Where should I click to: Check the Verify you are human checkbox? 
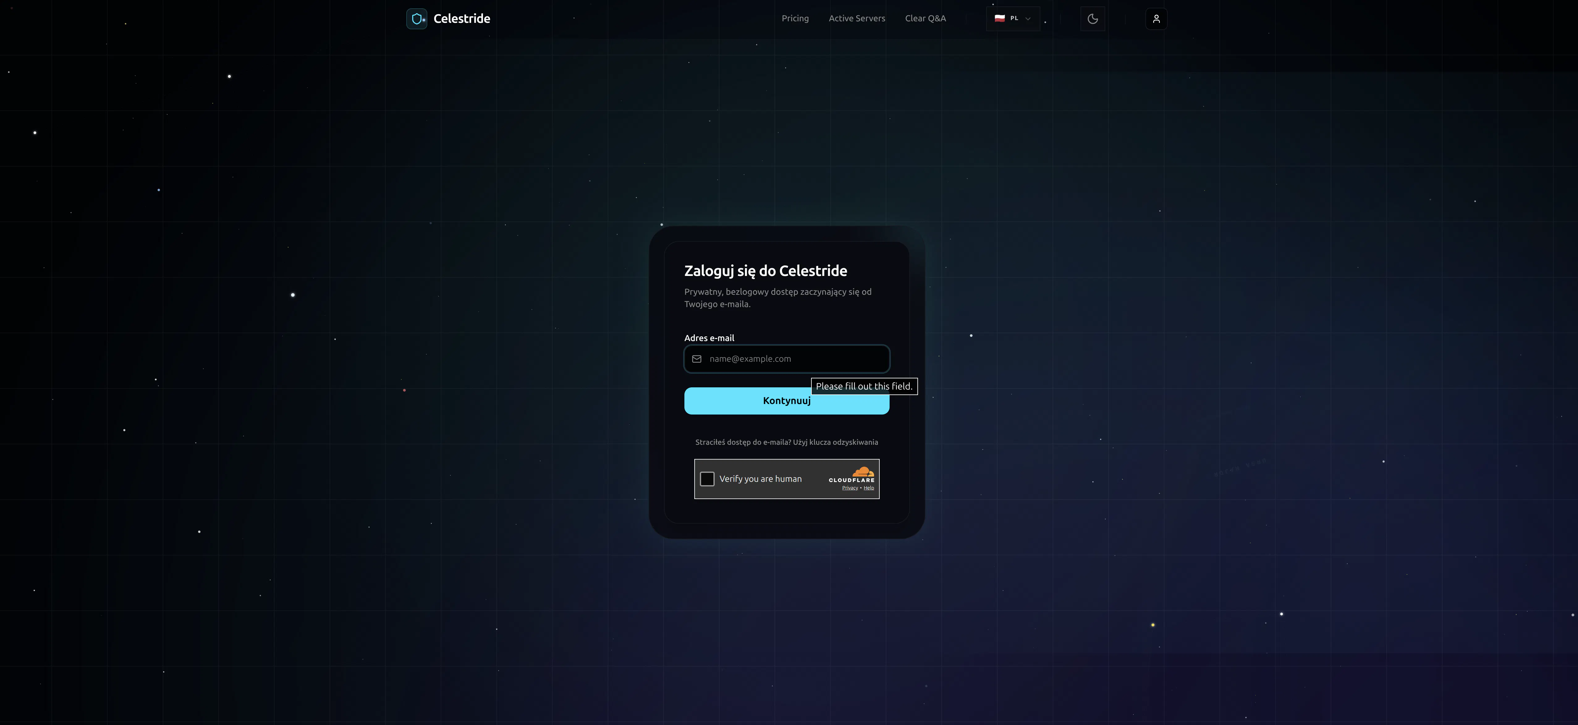pos(708,479)
